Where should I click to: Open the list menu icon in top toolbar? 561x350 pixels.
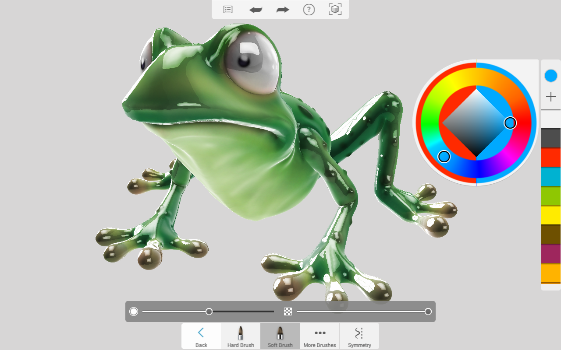tap(228, 9)
